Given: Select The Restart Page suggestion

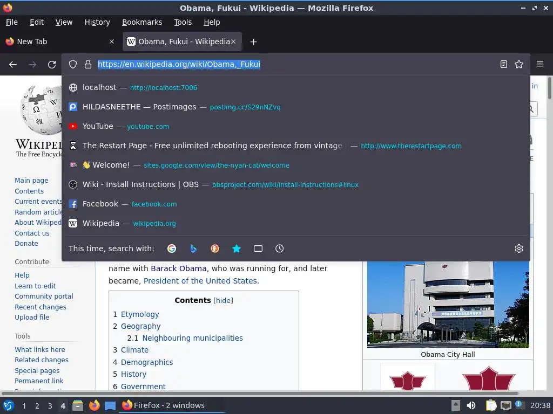Looking at the screenshot, I should pos(296,146).
